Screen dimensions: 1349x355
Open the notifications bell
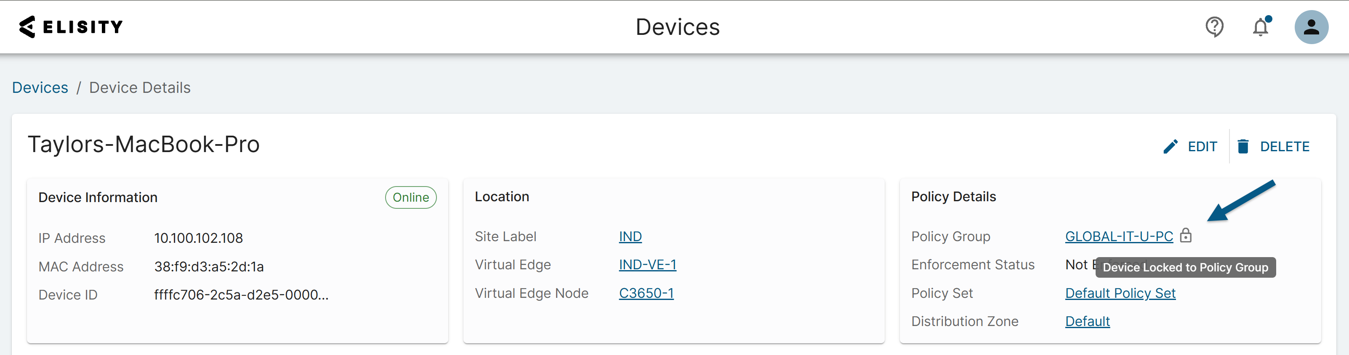1260,27
